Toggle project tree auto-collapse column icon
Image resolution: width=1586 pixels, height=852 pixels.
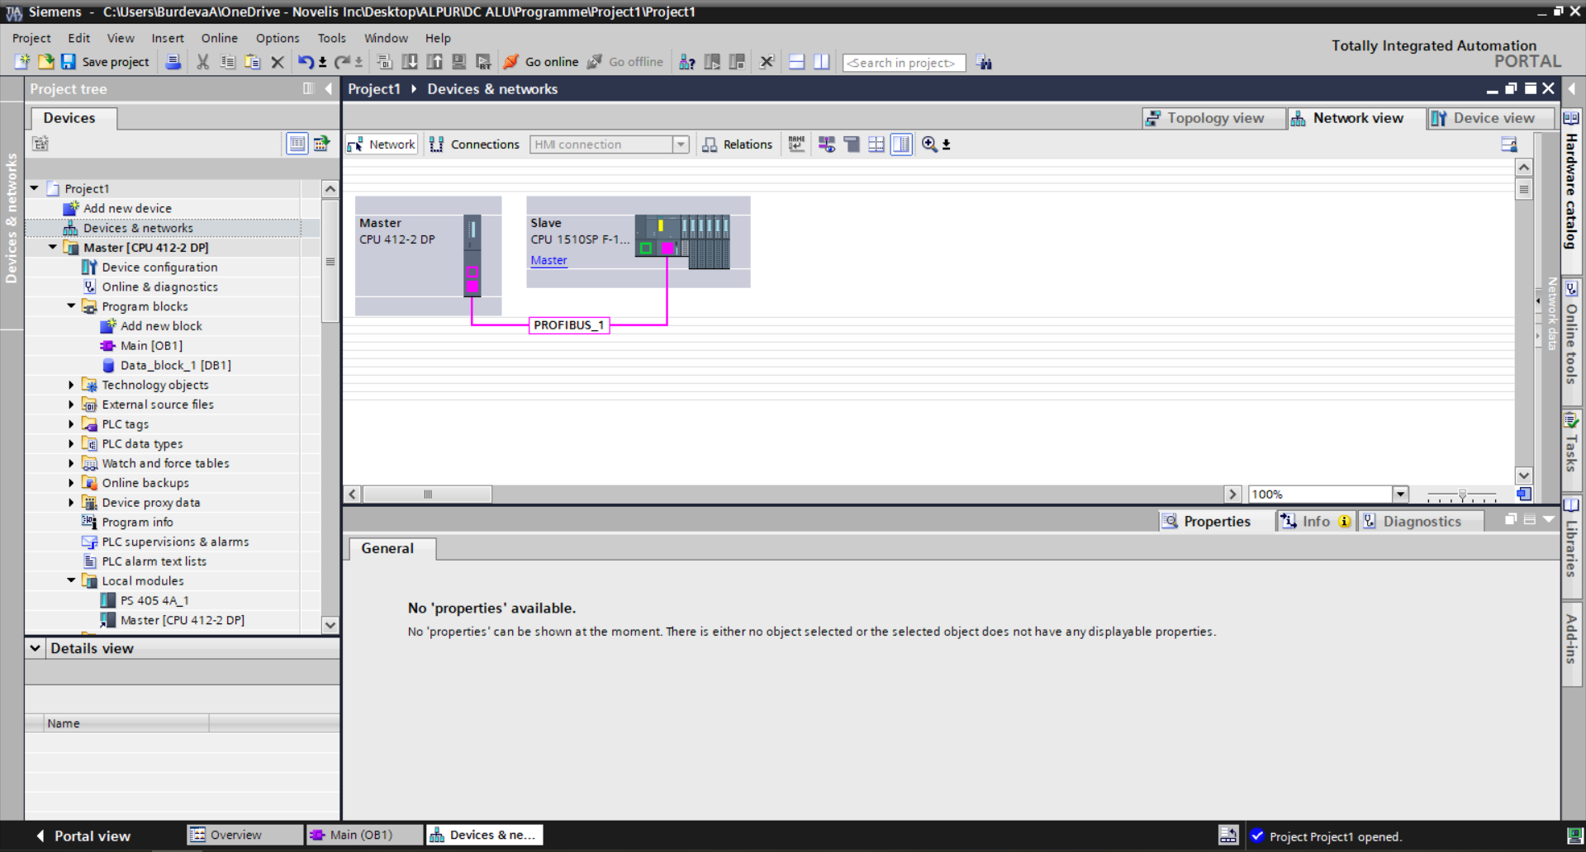point(308,88)
